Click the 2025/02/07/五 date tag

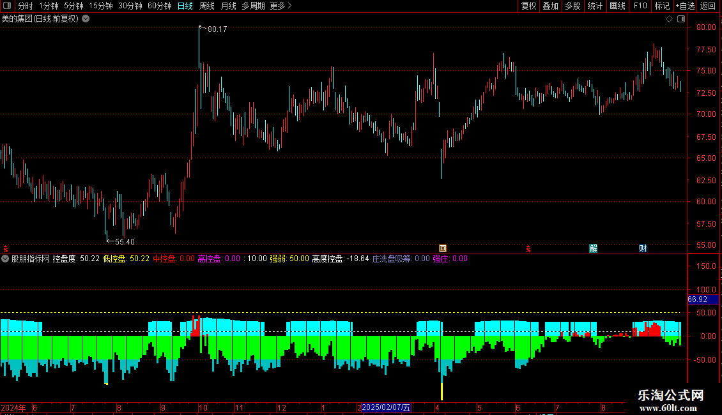[x=386, y=407]
